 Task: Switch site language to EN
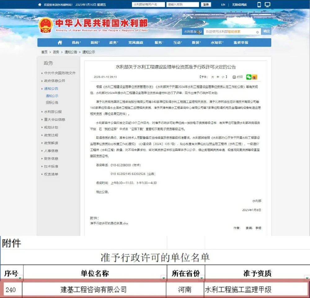(224, 5)
